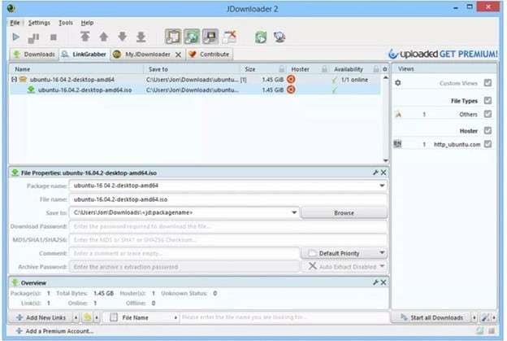The width and height of the screenshot is (507, 341).
Task: Move selected item down arrow icon
Action: pos(122,37)
